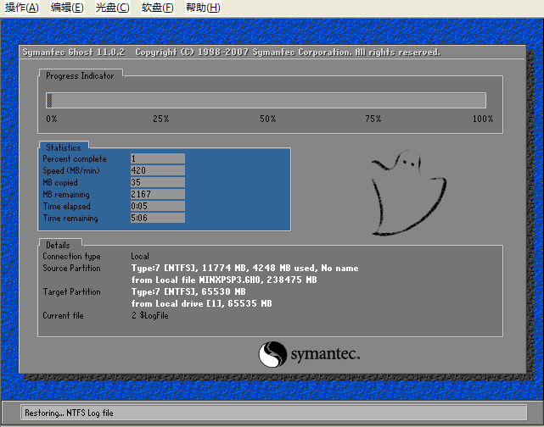Click the Speed value 420
Image resolution: width=544 pixels, height=427 pixels.
(x=158, y=170)
